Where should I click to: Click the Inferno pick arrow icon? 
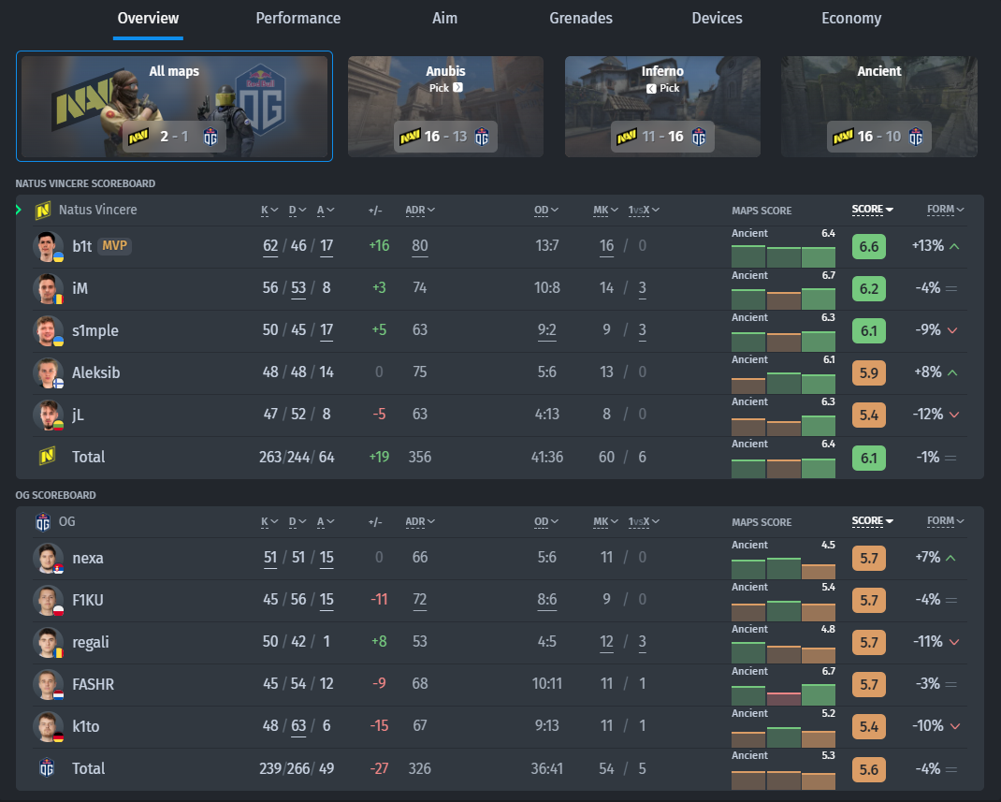click(651, 89)
